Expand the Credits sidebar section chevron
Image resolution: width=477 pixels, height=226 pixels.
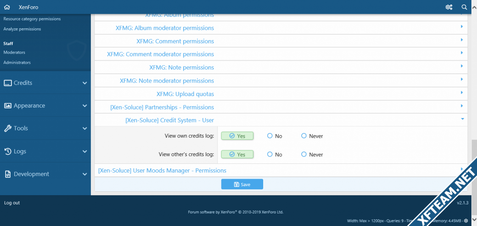[85, 83]
